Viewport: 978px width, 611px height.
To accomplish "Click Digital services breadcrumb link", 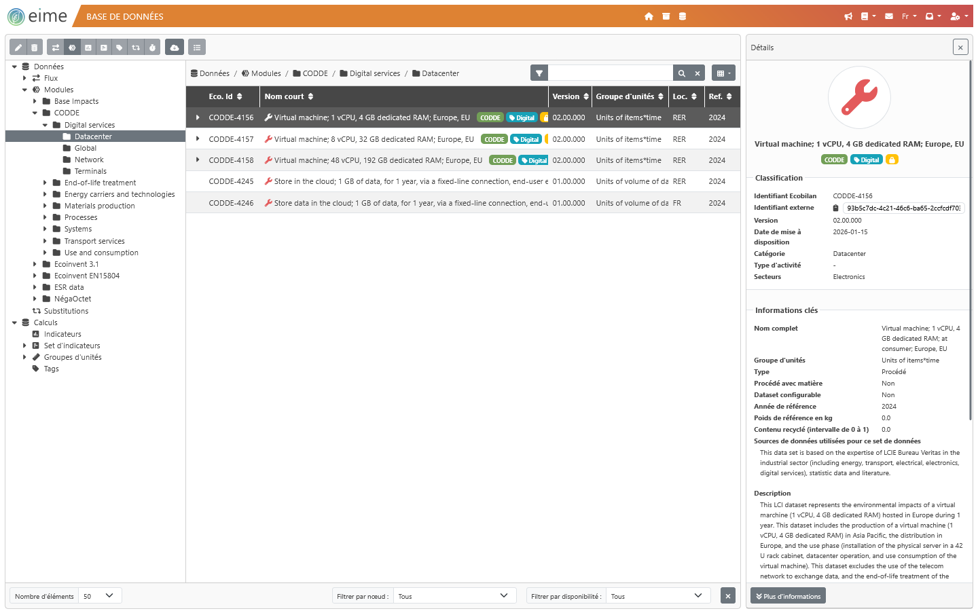I will (370, 73).
